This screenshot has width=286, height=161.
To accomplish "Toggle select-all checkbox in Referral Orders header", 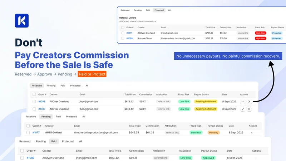I will tap(123, 28).
